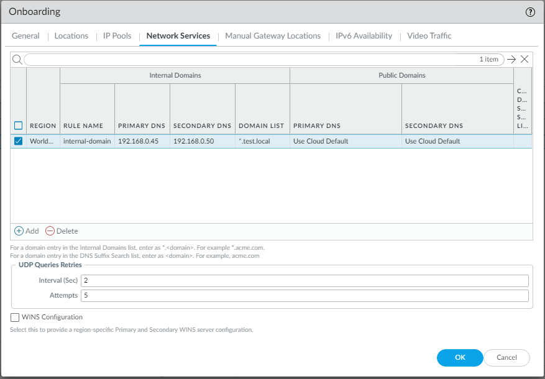This screenshot has height=379, width=545.
Task: Go to the Video Traffic tab
Action: (429, 36)
